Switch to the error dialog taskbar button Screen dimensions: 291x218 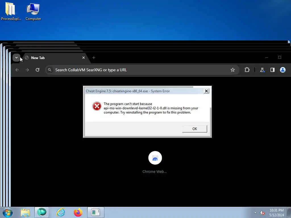coord(95,212)
